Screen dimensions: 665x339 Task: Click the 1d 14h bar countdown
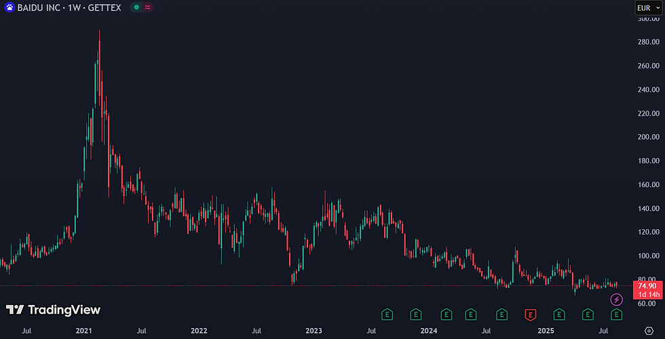click(x=647, y=294)
